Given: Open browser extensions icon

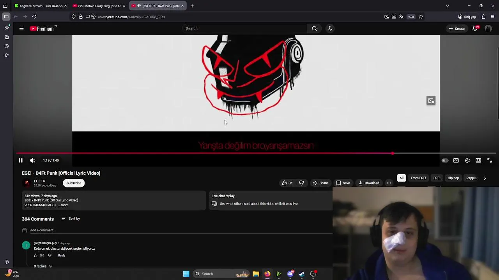Looking at the screenshot, I should coord(484,17).
